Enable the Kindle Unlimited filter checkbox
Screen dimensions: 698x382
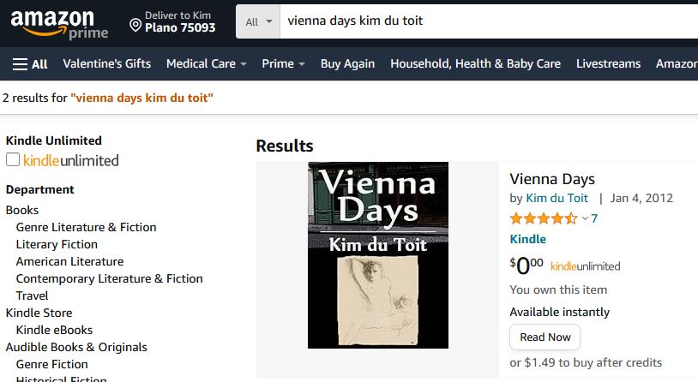click(13, 159)
